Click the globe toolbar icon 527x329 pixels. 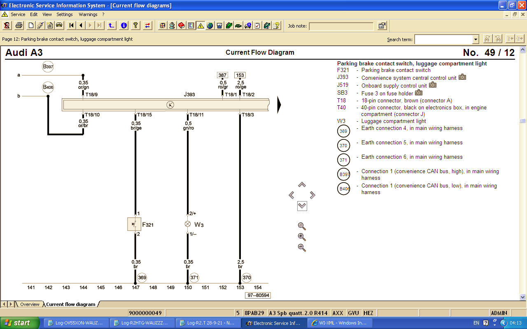(x=210, y=25)
